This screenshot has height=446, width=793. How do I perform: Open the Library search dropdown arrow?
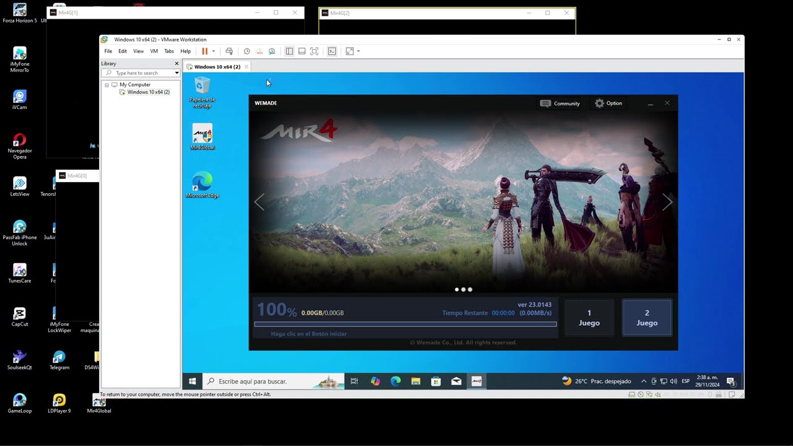point(177,73)
